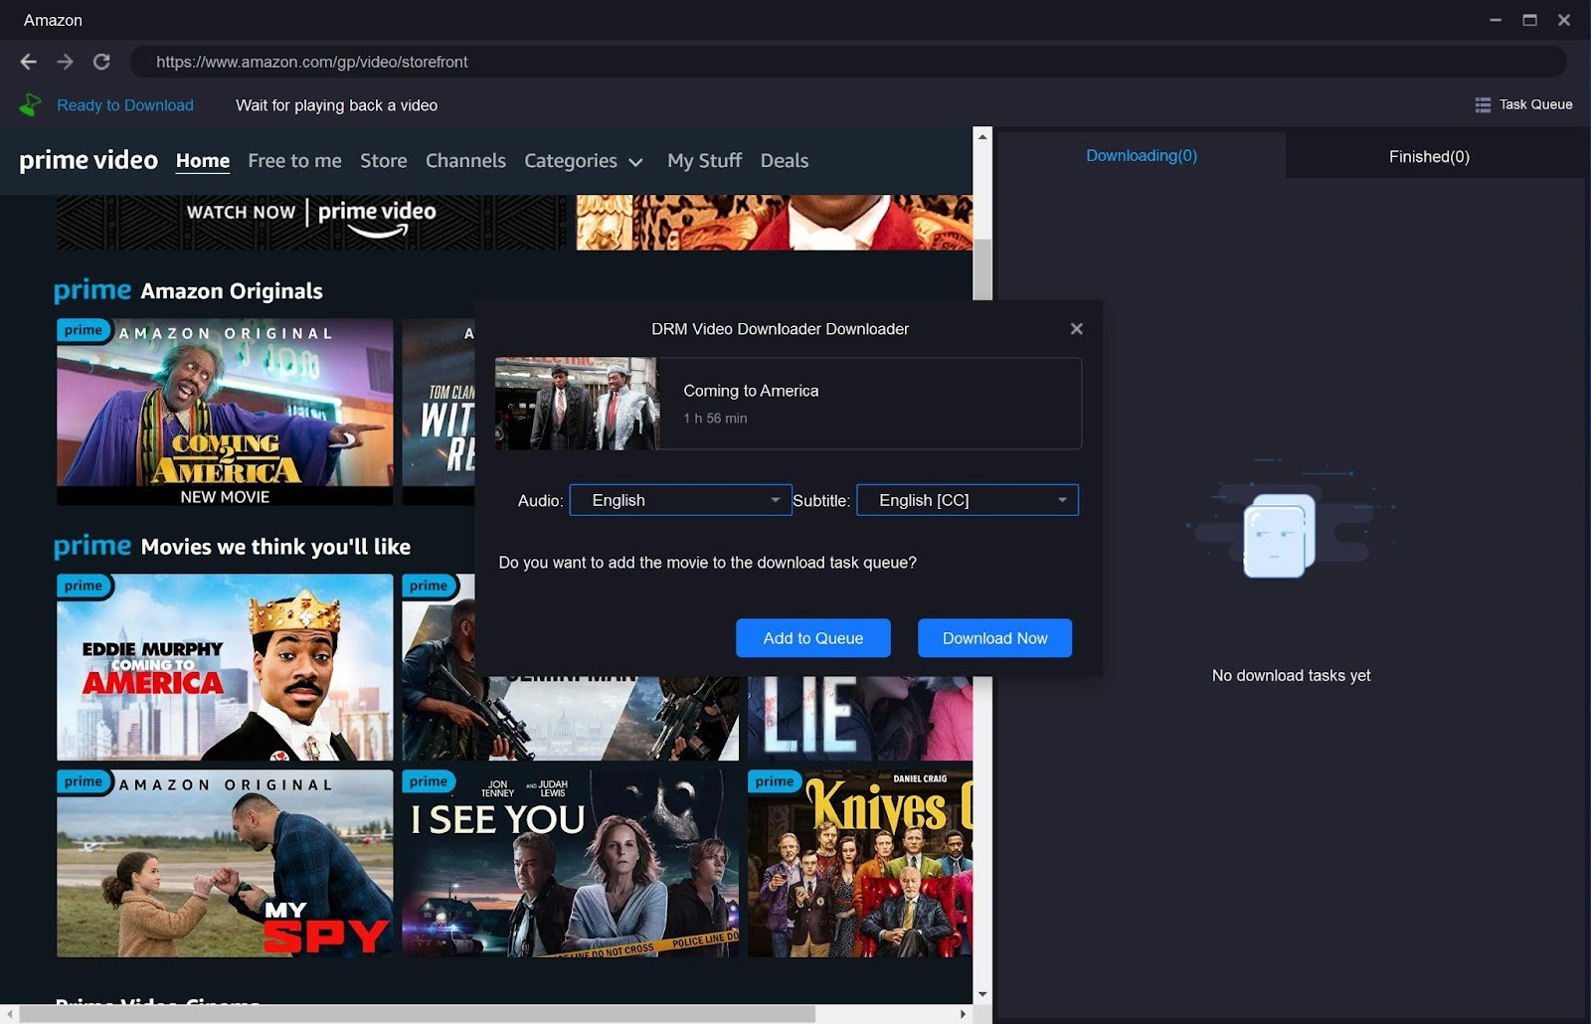Open the Task Queue list icon
The image size is (1591, 1024).
(x=1483, y=104)
